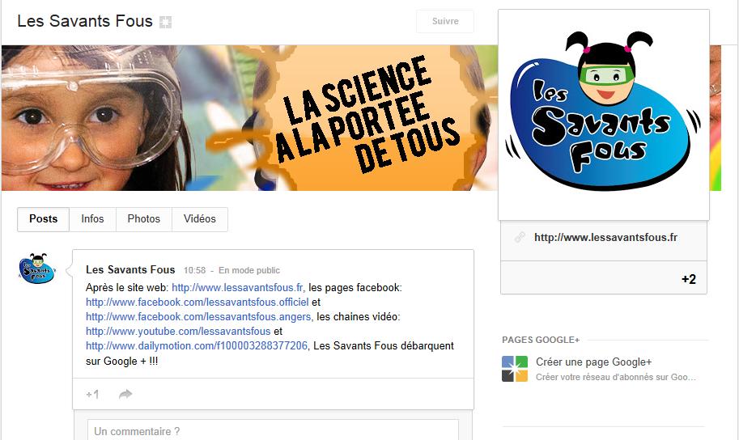The width and height of the screenshot is (739, 440).
Task: Click Créer votre réseau d'abonnés description text
Action: 615,377
